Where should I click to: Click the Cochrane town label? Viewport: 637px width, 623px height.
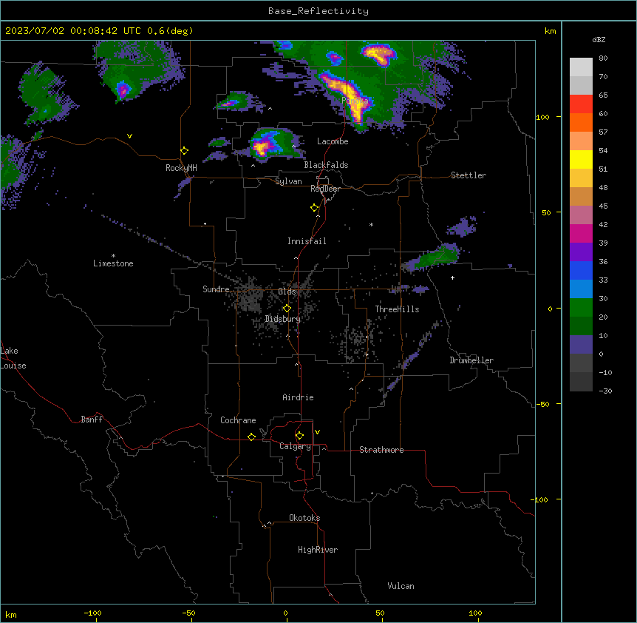click(238, 420)
